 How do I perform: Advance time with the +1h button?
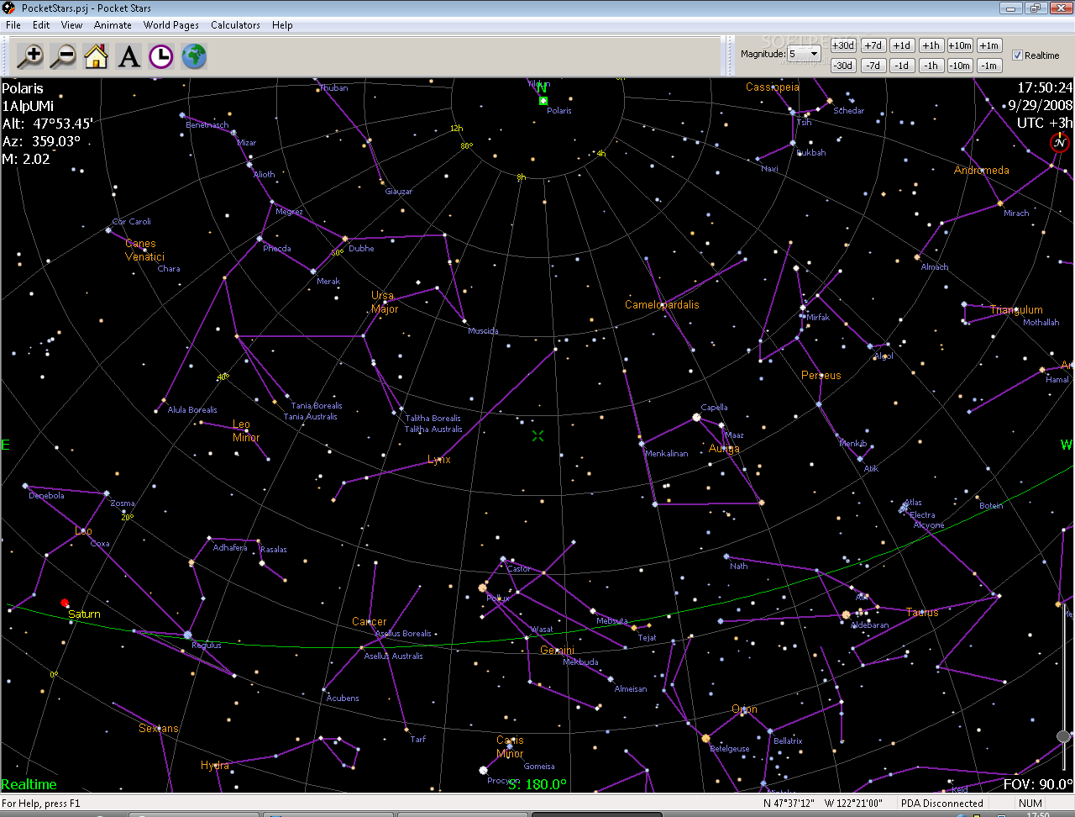[931, 45]
